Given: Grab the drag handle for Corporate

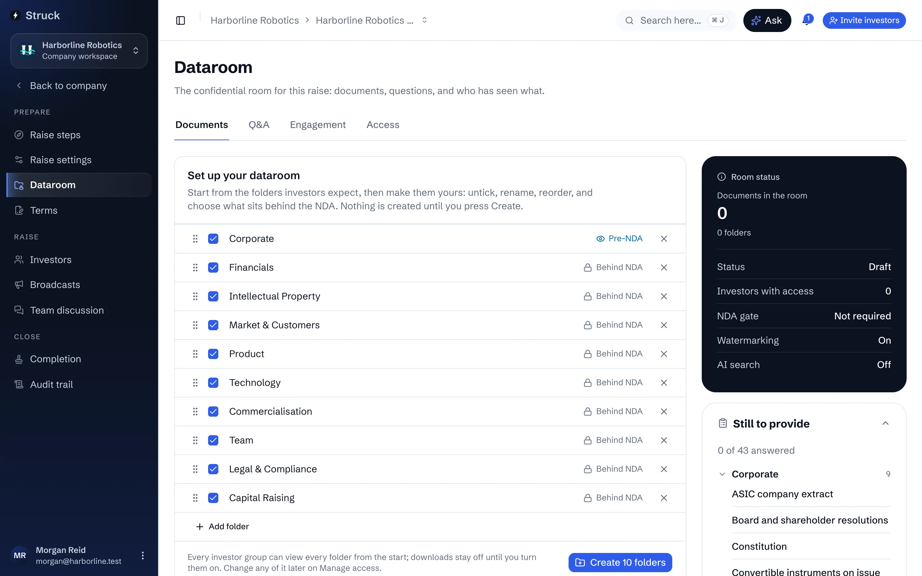Looking at the screenshot, I should (195, 239).
